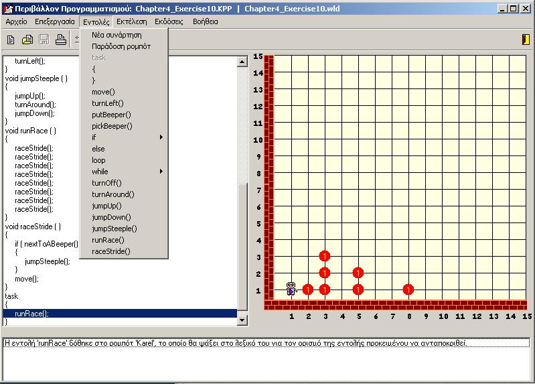Click the Karel robot in the world grid

tap(291, 289)
